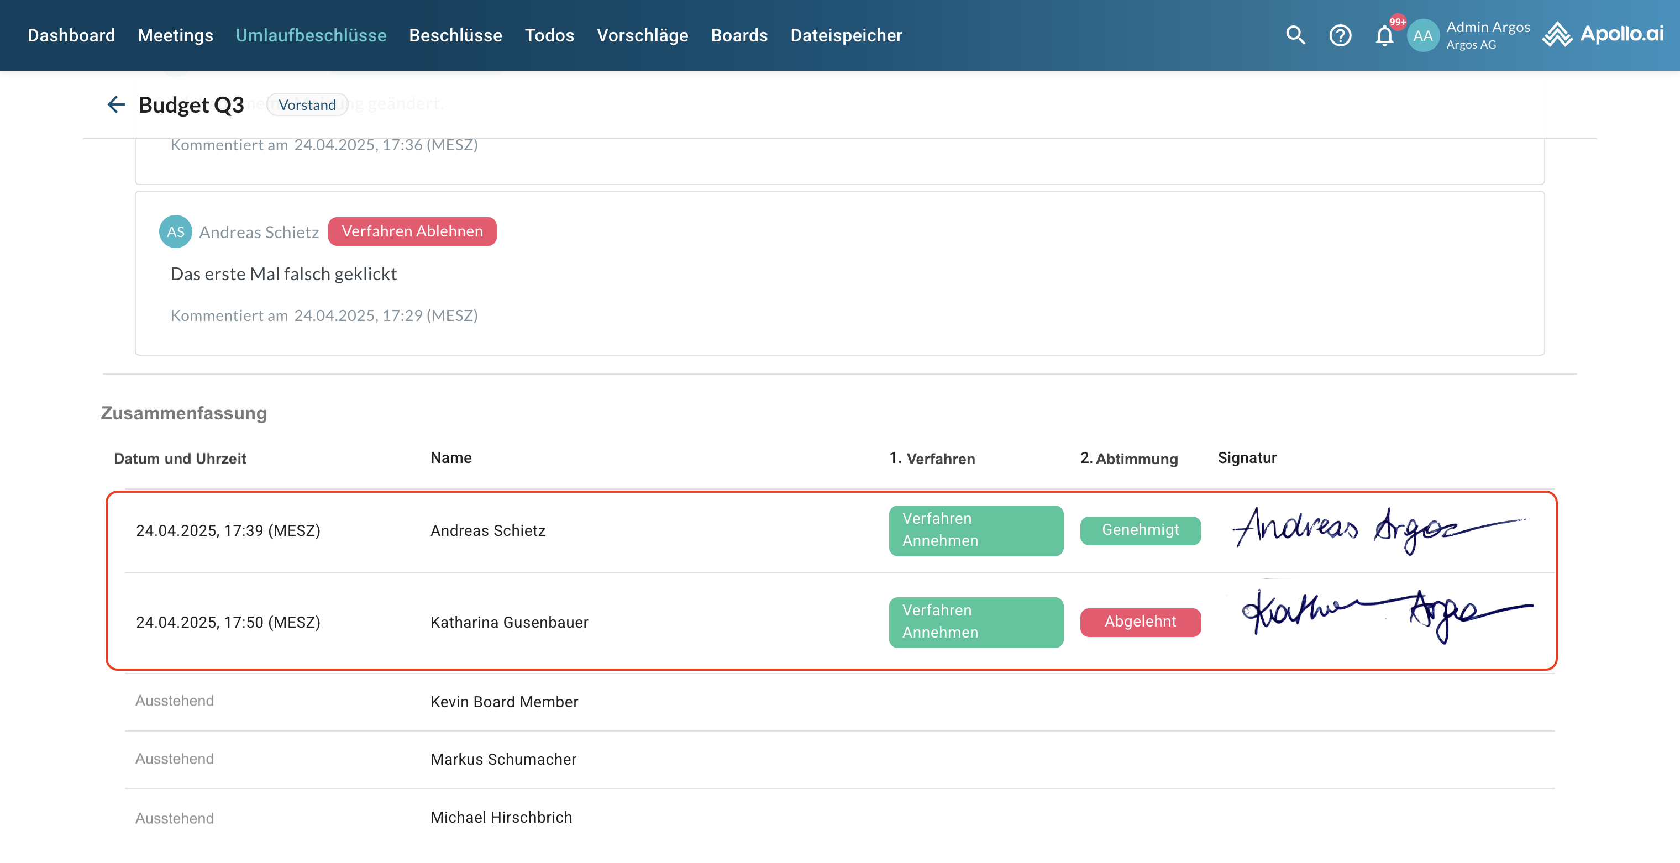Click the AS avatar of Andreas Schietz
1680x863 pixels.
(x=175, y=231)
